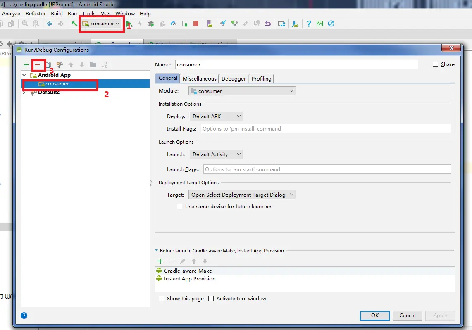Click the VCS Update Project arrow icon
The image size is (472, 330).
[x=223, y=24]
